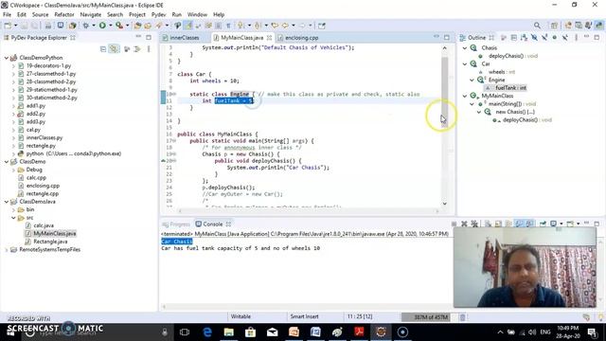Open Microsoft Edge from taskbar

(x=207, y=332)
